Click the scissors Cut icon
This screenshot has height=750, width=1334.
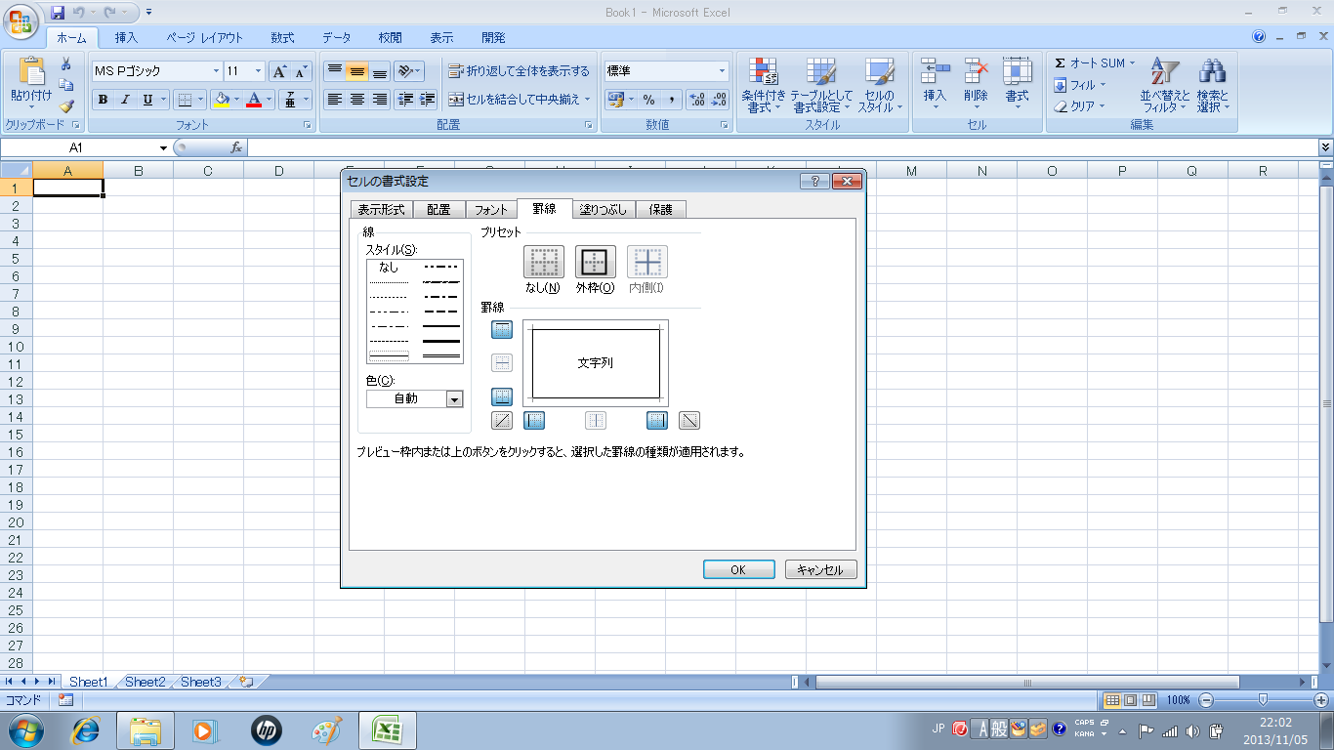[66, 64]
